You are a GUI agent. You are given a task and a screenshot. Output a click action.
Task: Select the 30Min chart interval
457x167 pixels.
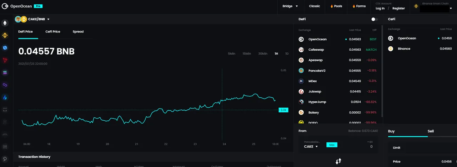click(263, 54)
